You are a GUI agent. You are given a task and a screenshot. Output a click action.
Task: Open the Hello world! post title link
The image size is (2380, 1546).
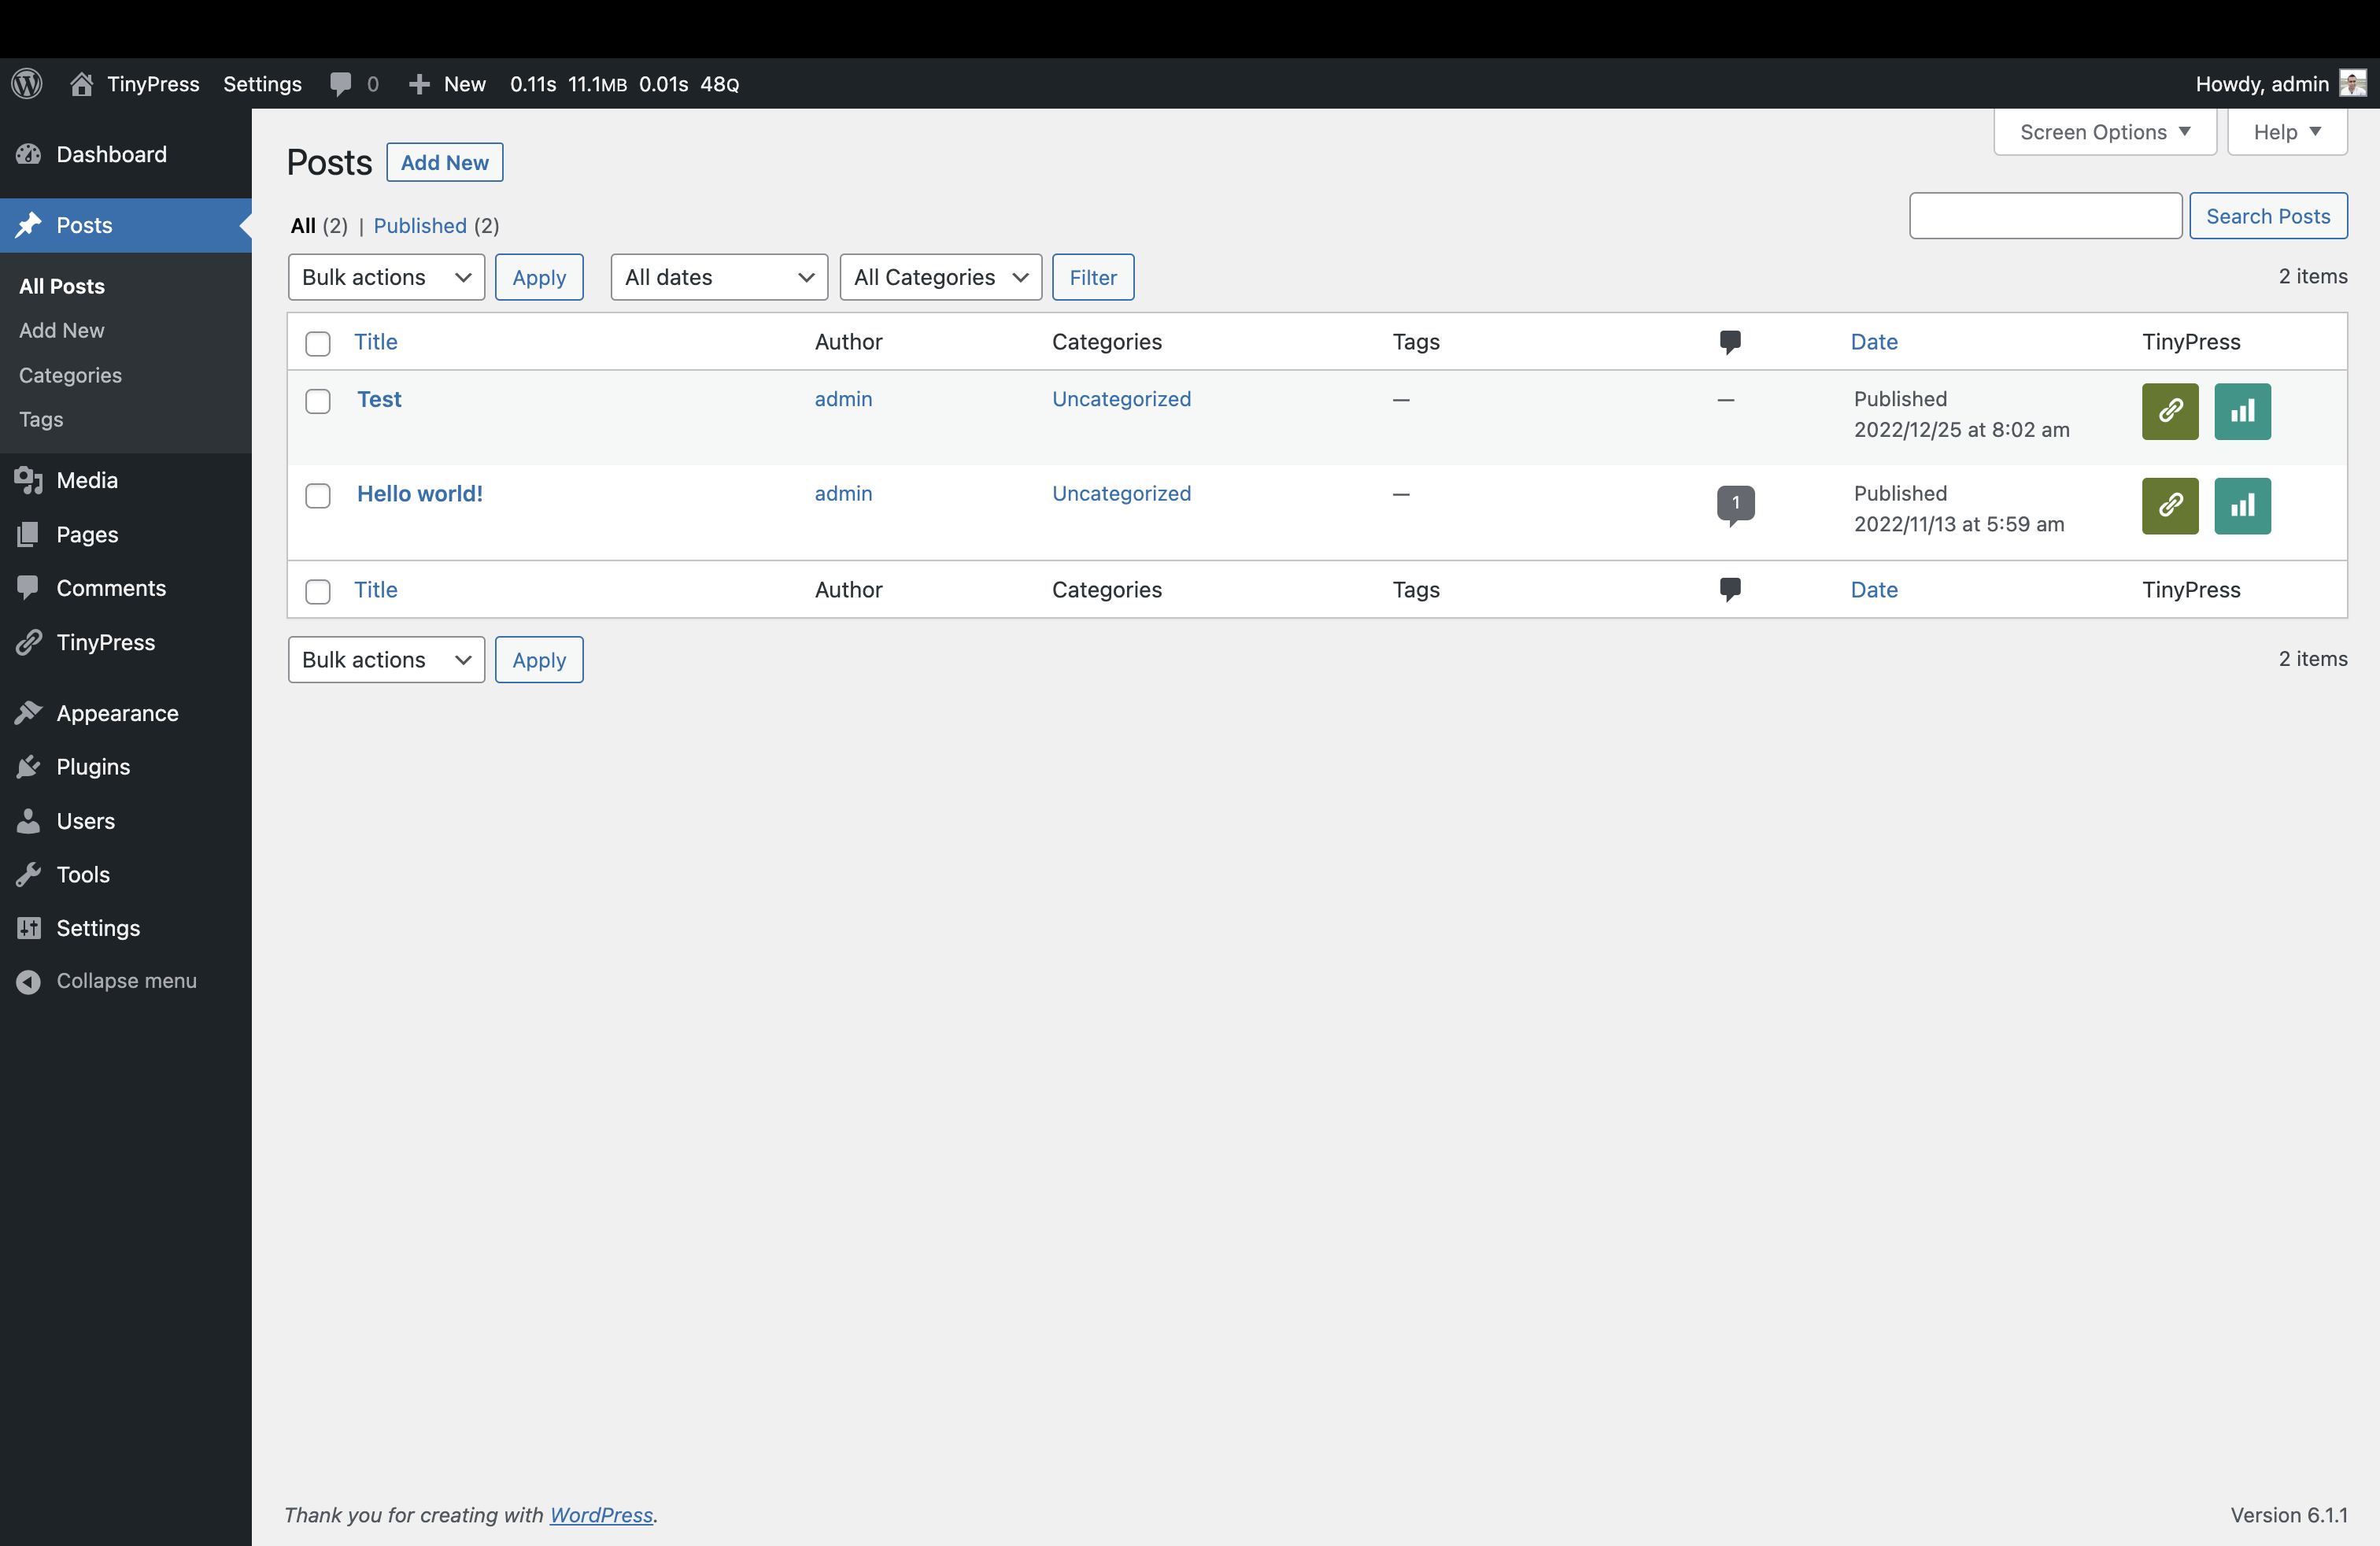tap(420, 493)
